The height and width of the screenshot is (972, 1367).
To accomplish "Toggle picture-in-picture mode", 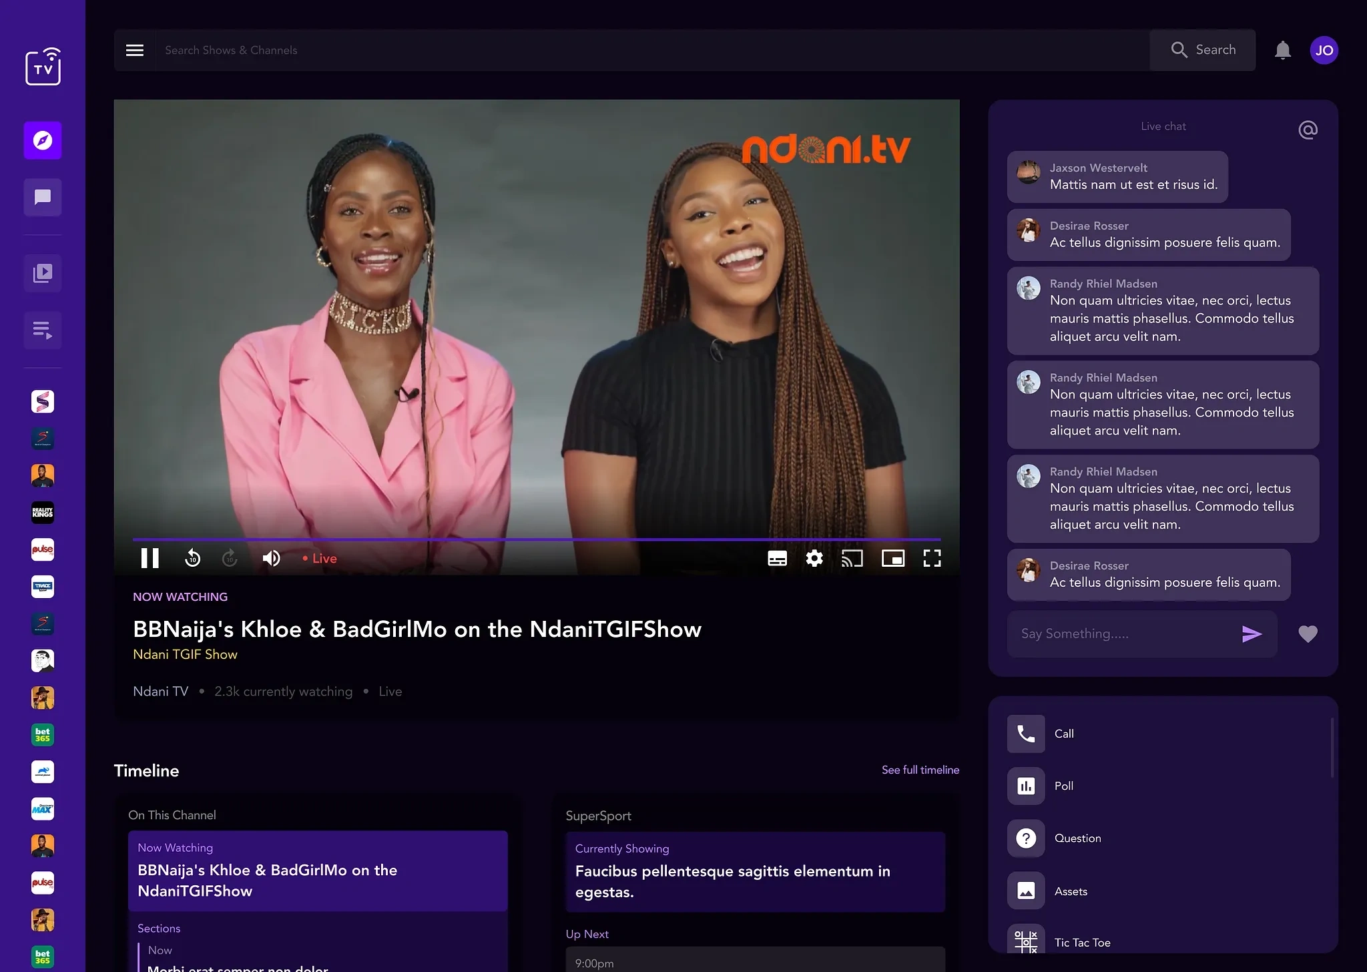I will pos(892,558).
